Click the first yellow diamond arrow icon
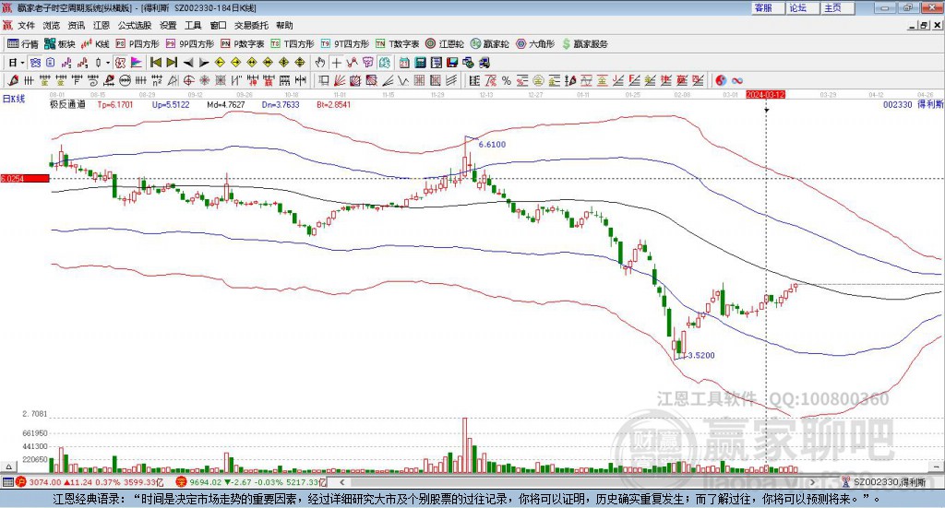The width and height of the screenshot is (945, 508). point(220,63)
